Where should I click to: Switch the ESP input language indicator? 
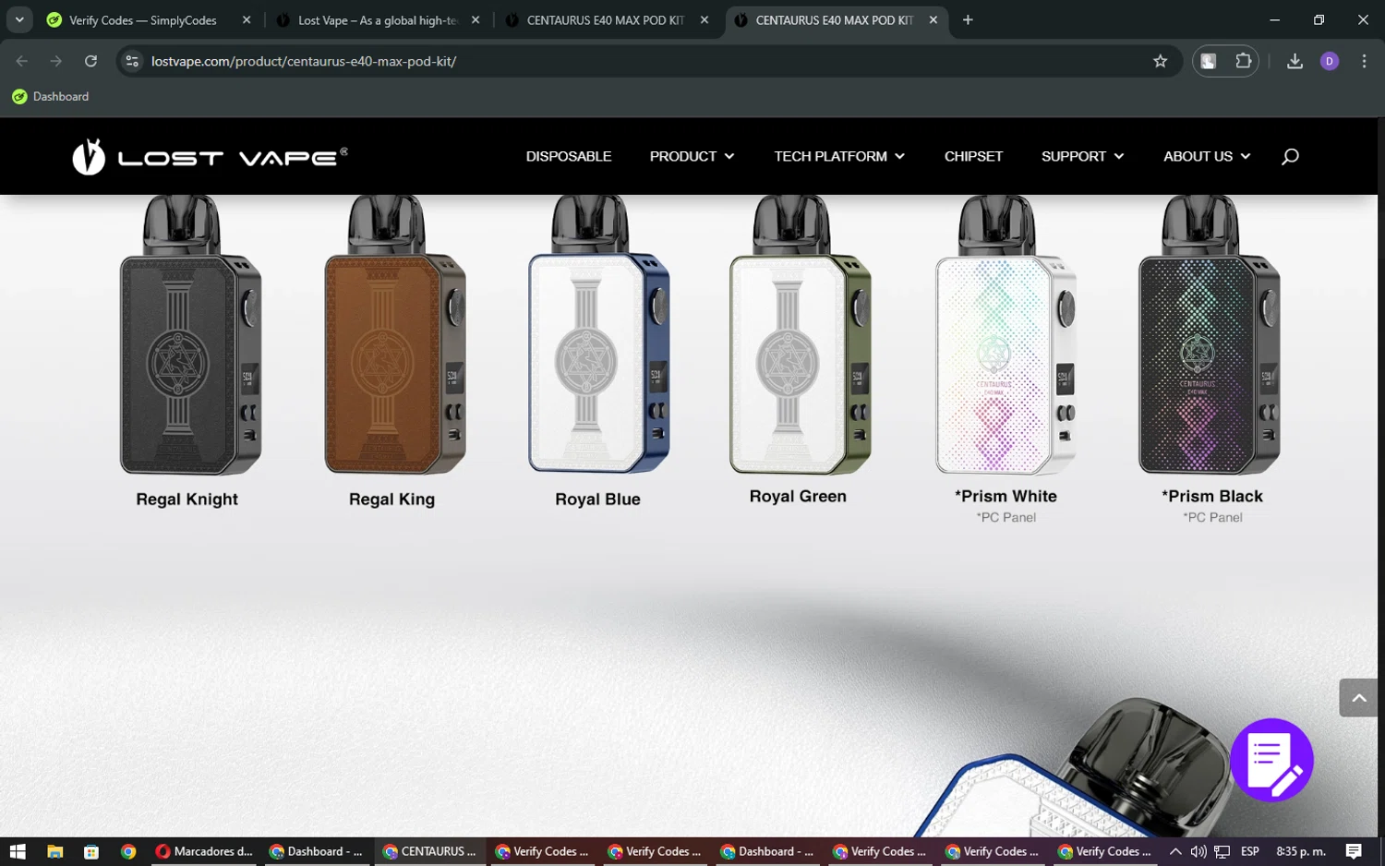[x=1250, y=851]
